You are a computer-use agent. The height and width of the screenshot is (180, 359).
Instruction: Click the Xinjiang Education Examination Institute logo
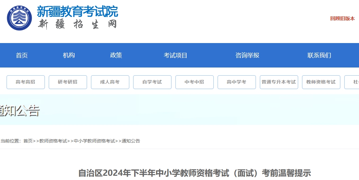click(x=20, y=18)
